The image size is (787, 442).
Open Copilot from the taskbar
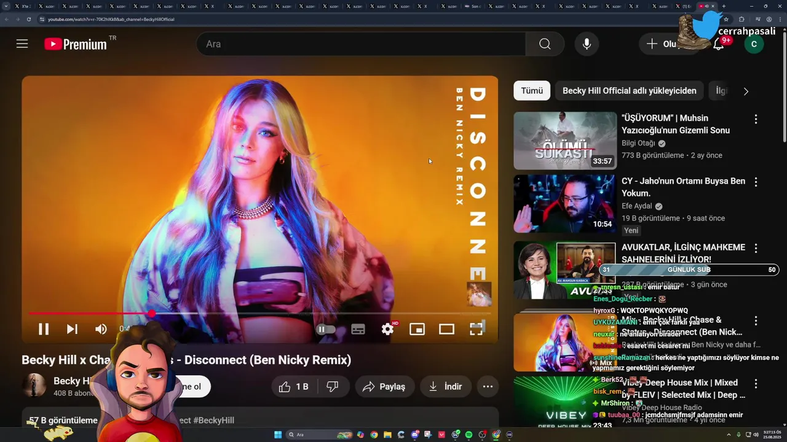click(360, 435)
